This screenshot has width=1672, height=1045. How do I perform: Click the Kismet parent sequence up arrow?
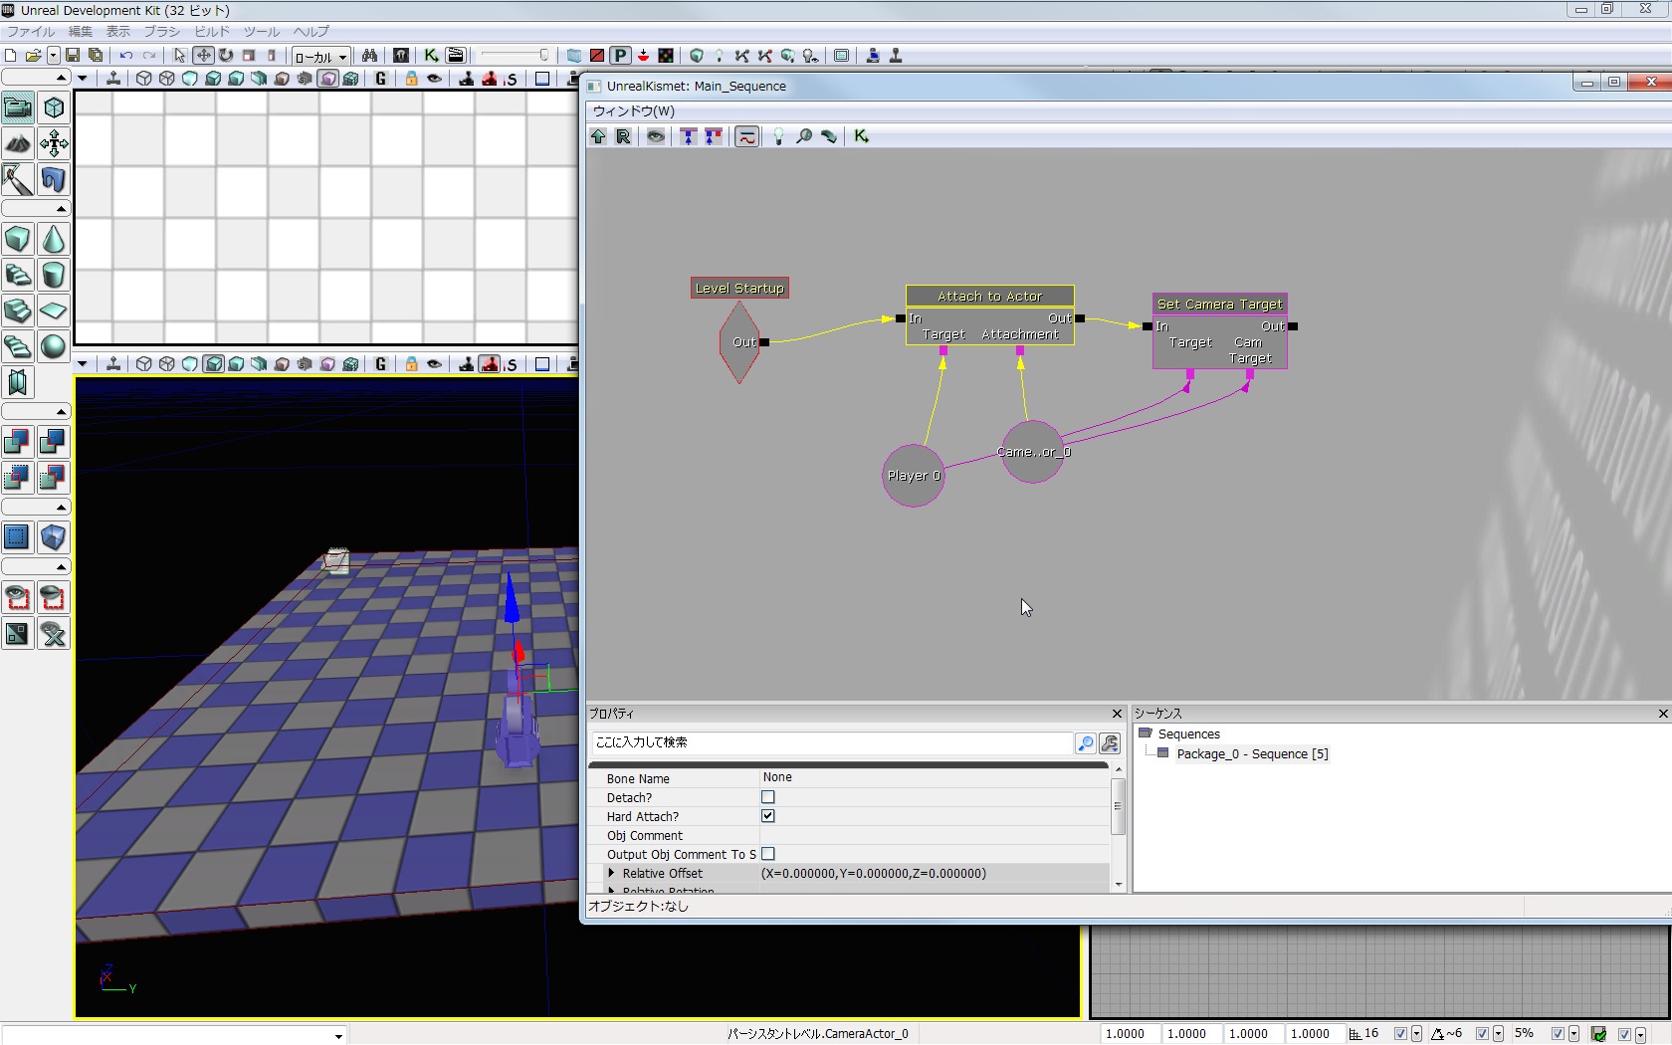point(598,136)
